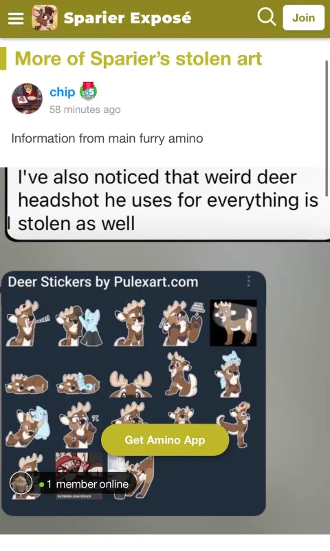Select the moose antlers peeking sticker
This screenshot has height=551, width=330.
tap(131, 384)
